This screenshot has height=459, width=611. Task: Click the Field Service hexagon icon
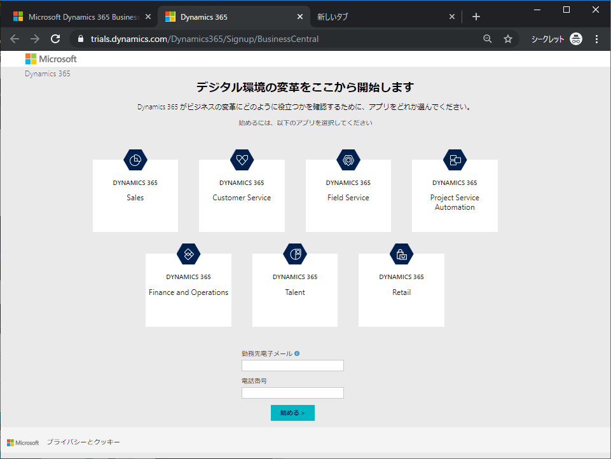(x=348, y=160)
